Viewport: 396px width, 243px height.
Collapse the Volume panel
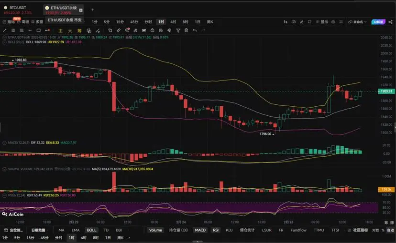pyautogui.click(x=4, y=169)
